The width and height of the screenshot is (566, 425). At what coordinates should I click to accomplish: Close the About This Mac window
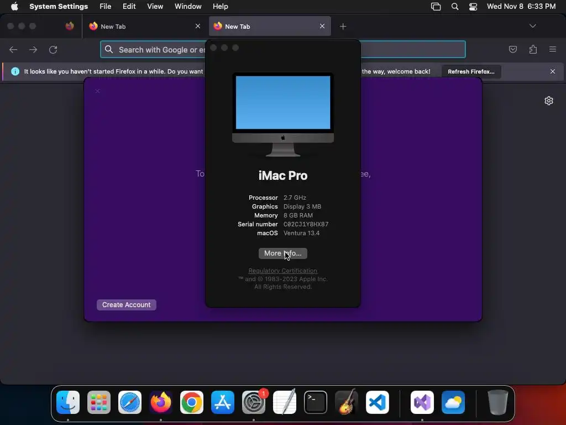coord(213,48)
